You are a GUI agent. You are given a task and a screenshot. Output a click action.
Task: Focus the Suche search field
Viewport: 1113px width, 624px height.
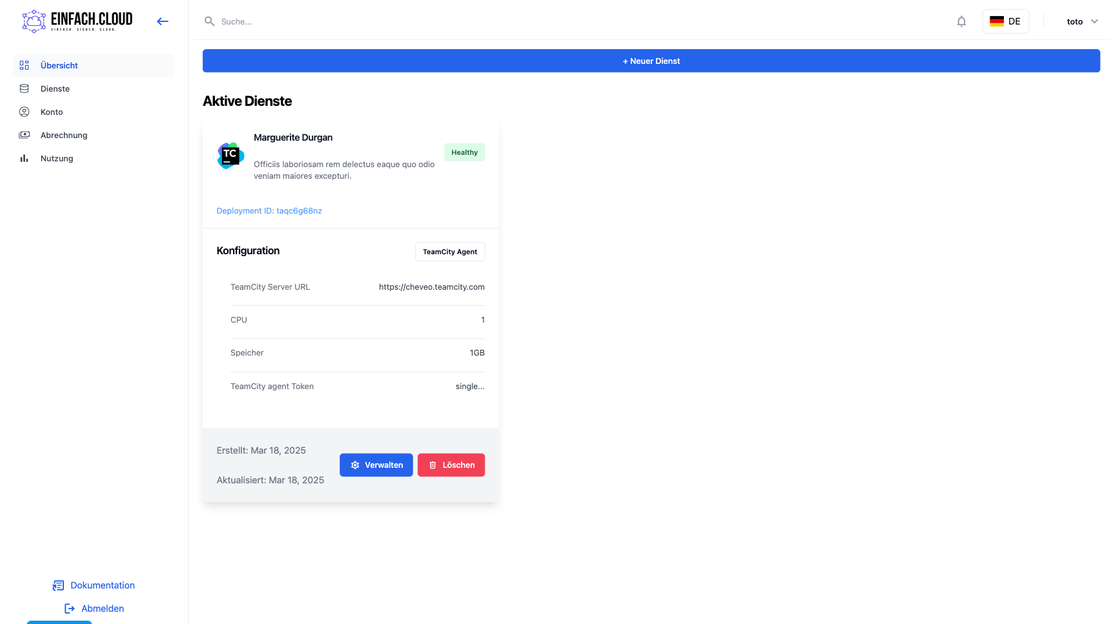(387, 21)
